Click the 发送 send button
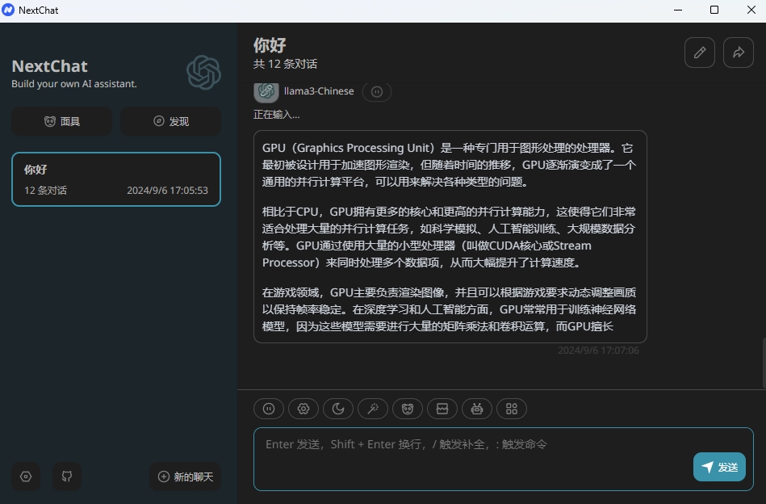This screenshot has width=766, height=504. point(719,467)
